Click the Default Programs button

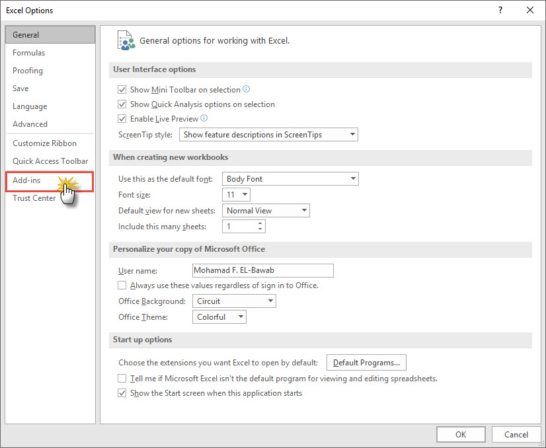coord(366,363)
